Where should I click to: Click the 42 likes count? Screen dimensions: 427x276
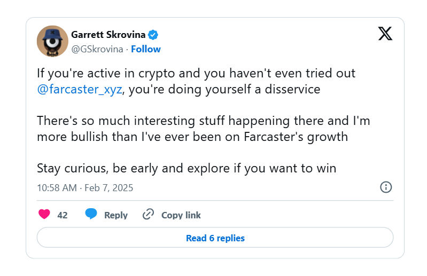tap(63, 215)
